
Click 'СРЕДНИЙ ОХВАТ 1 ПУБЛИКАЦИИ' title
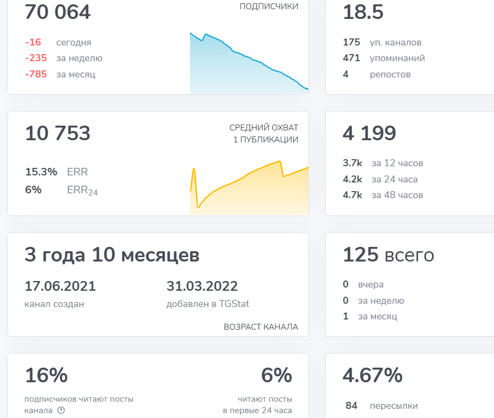tap(264, 133)
